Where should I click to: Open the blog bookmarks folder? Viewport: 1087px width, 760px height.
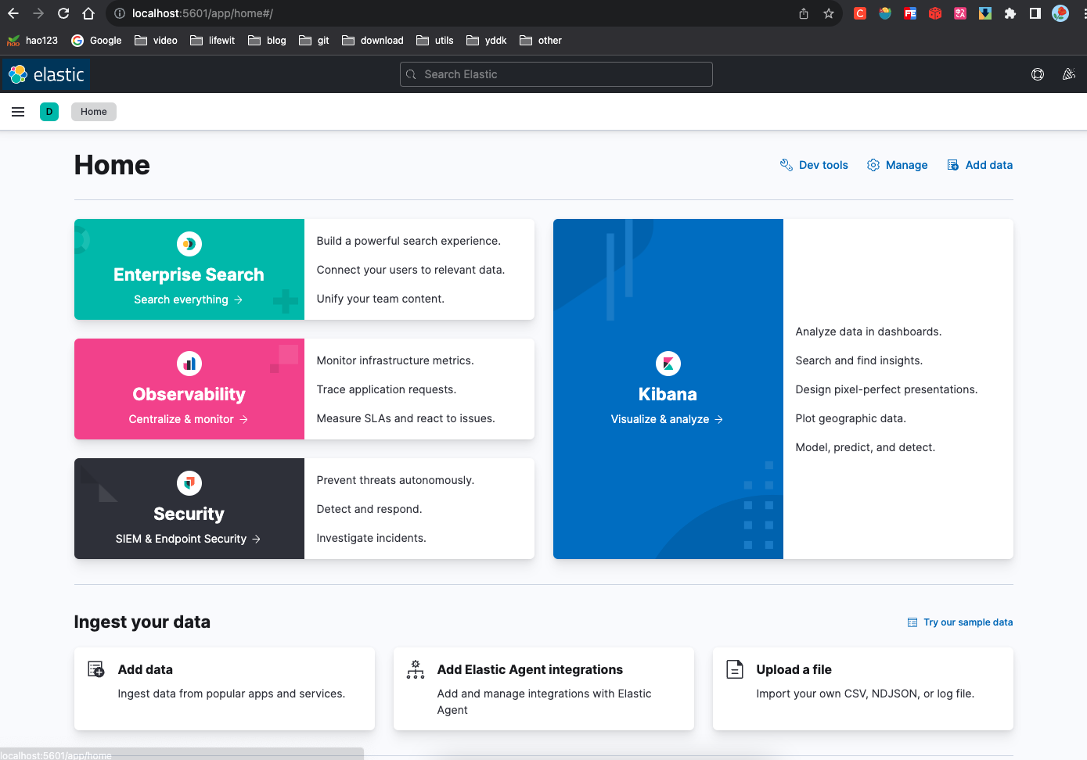(267, 41)
